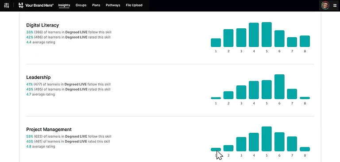
Task: Click Leadership rating bar 4
Action: [254, 90]
